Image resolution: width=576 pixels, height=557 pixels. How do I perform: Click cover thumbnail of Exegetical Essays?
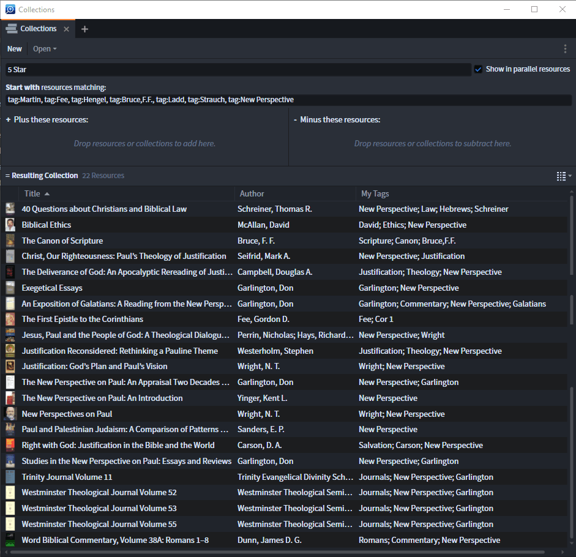tap(10, 288)
